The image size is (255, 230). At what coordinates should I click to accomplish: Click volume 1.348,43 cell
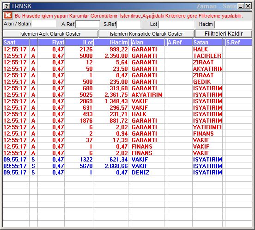[x=111, y=101]
